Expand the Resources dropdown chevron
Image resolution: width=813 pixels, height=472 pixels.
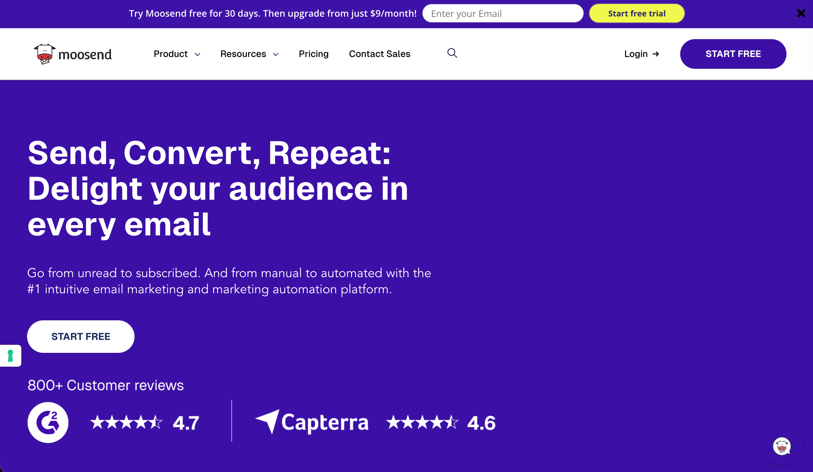pyautogui.click(x=276, y=54)
